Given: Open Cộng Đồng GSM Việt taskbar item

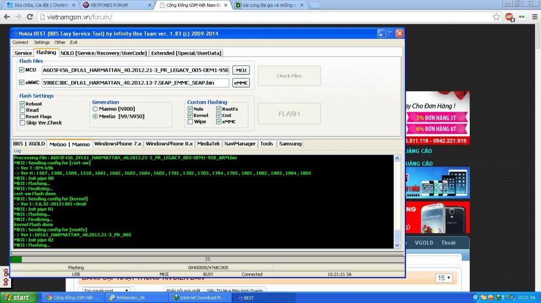Looking at the screenshot, I should click(74, 298).
